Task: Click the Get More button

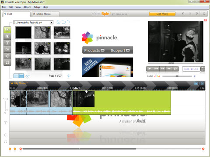Action: tap(162, 14)
